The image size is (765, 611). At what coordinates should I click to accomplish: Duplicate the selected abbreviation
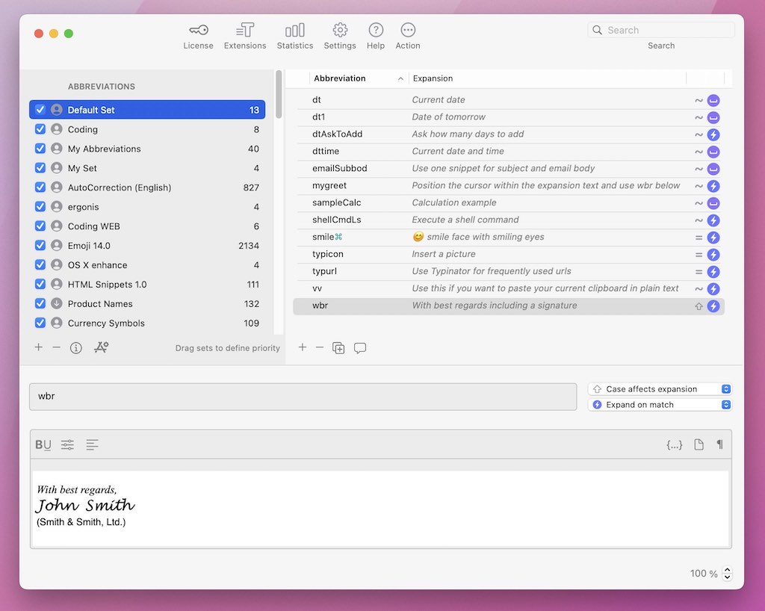click(338, 347)
